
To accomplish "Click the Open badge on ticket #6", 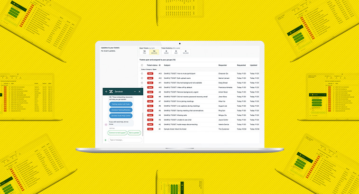I will coord(150,106).
